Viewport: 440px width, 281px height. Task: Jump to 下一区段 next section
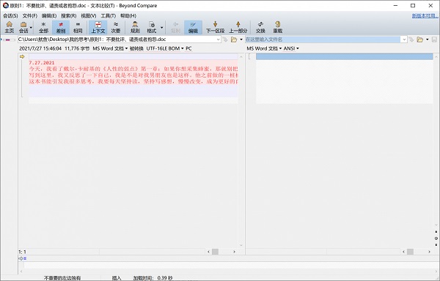pyautogui.click(x=215, y=27)
